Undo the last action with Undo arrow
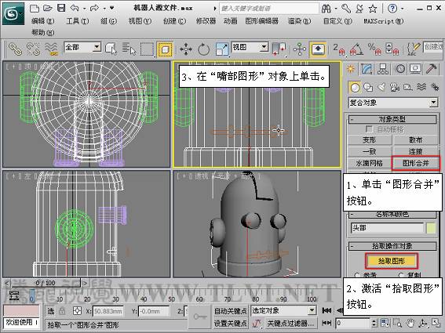445x333 pixels. pos(75,8)
